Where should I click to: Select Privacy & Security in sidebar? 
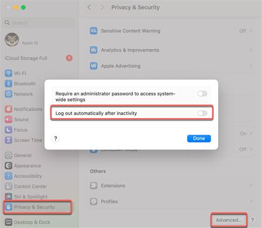[38, 207]
